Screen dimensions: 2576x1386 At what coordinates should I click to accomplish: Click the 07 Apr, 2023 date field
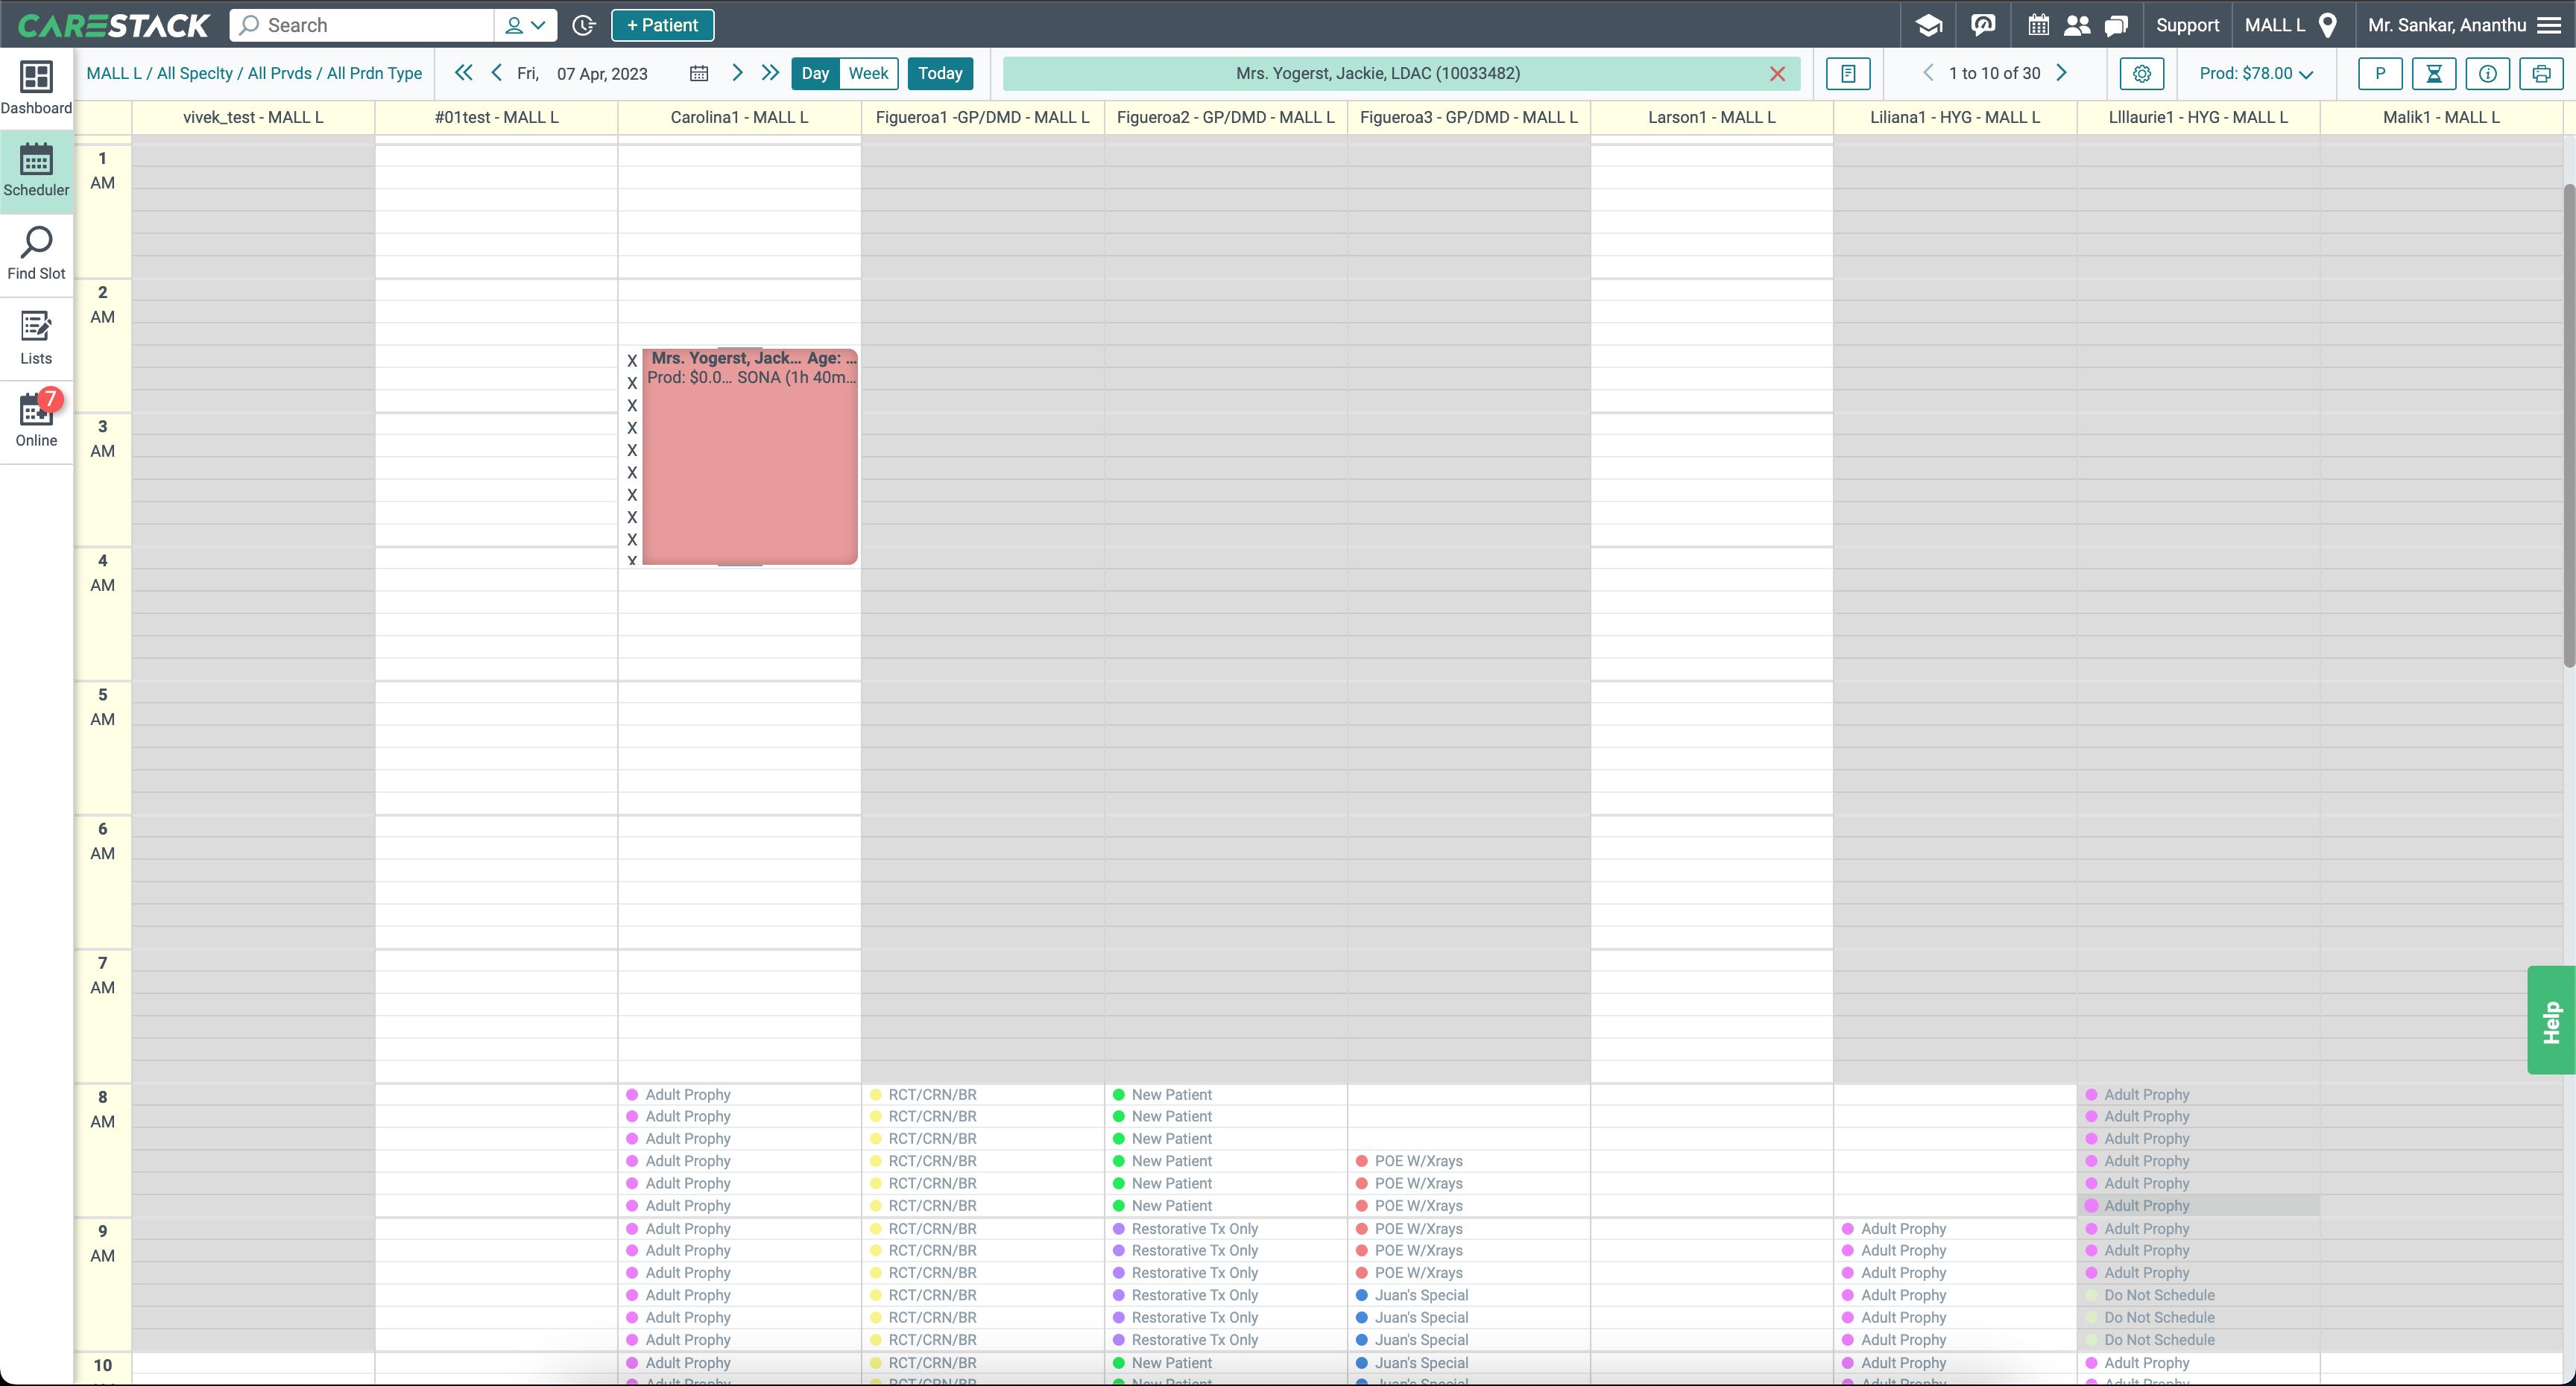click(x=602, y=73)
